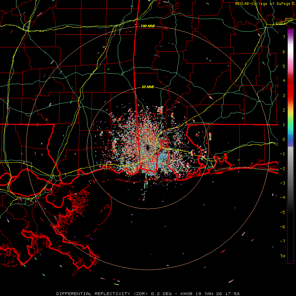Select the 2 value on the color scale
Viewport: 296px width, 296px height.
pos(284,110)
